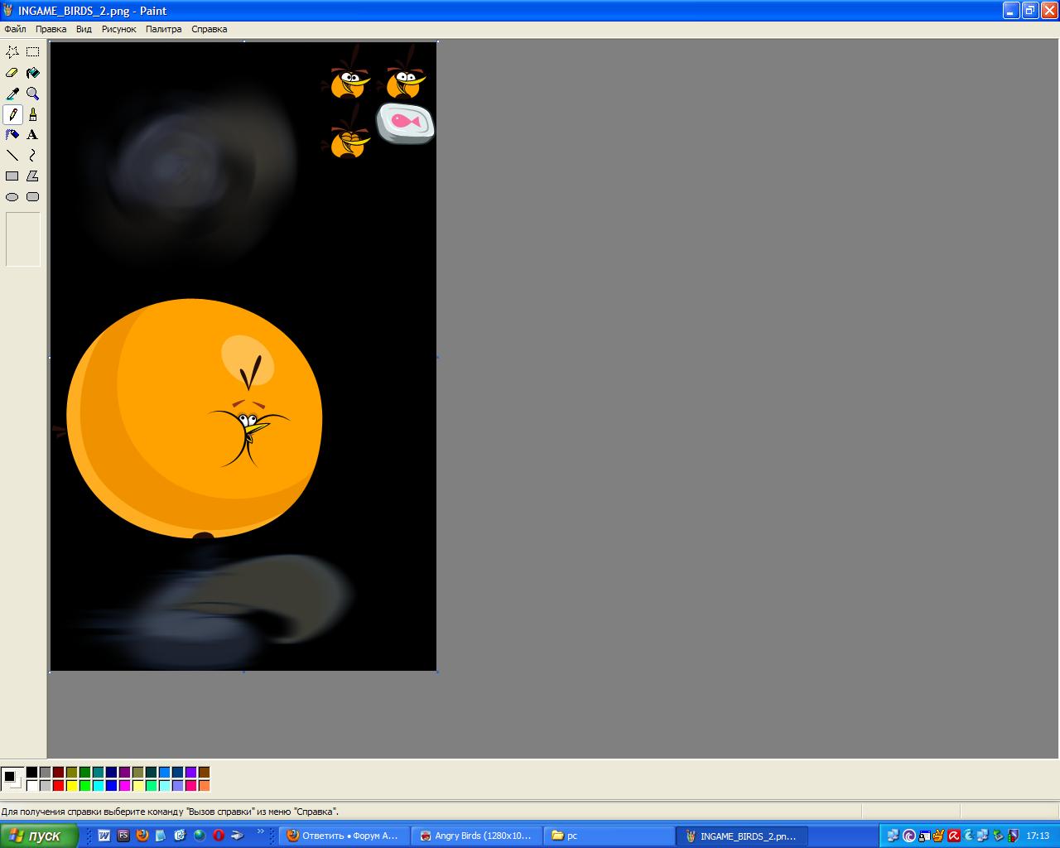Pick the brown color swatch
This screenshot has width=1060, height=848.
204,773
